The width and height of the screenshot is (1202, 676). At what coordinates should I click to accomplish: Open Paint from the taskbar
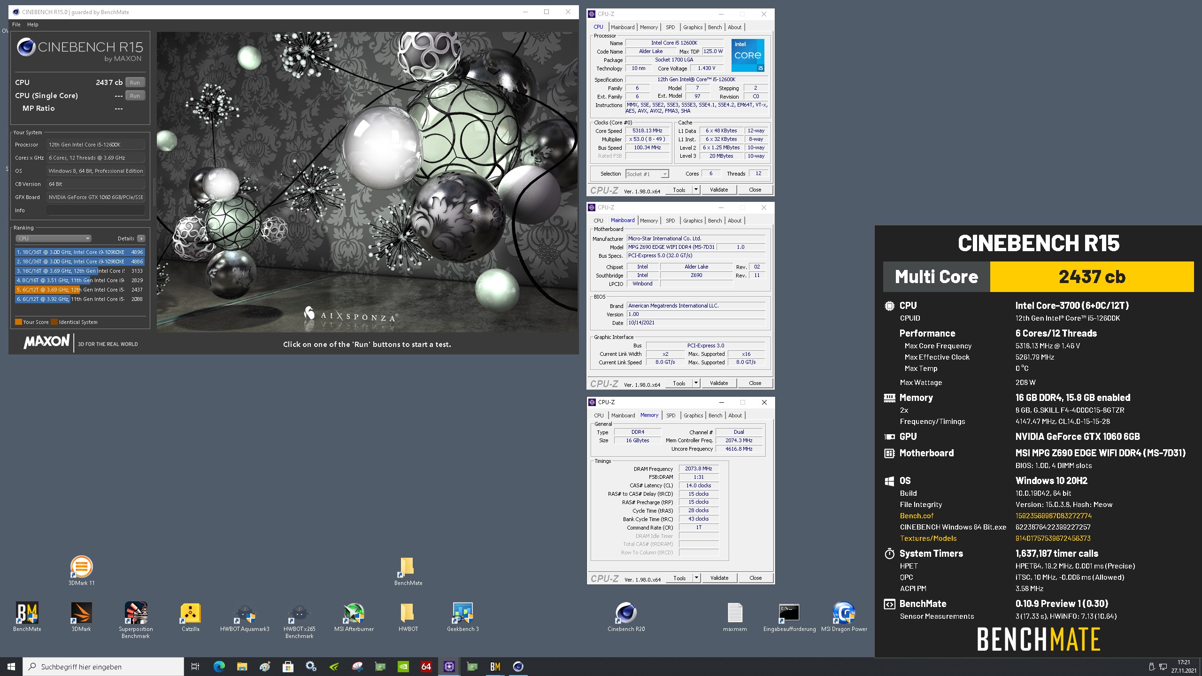[265, 666]
